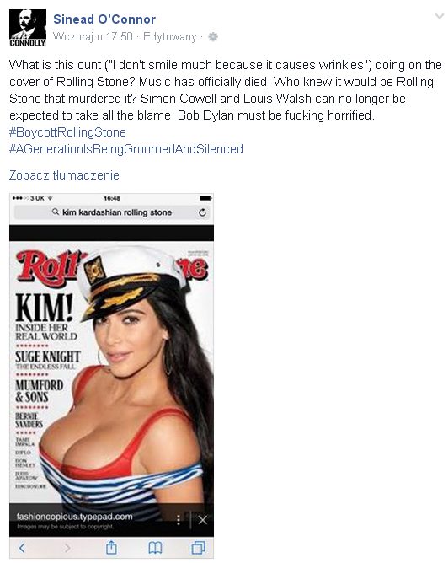This screenshot has width=448, height=563.
Task: Open the bookmarks book icon
Action: tap(155, 548)
